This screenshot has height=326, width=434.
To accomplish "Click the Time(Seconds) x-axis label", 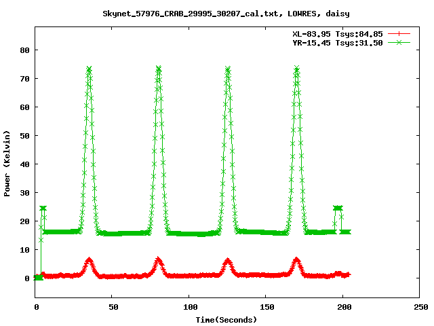I will 226,320.
